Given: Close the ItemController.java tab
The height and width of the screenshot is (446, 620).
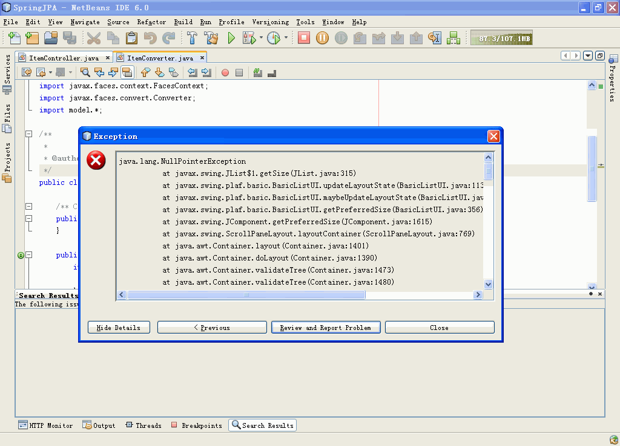Looking at the screenshot, I should [x=108, y=57].
